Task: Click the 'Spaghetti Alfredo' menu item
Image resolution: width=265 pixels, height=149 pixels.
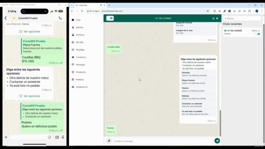Action: pyautogui.click(x=195, y=24)
